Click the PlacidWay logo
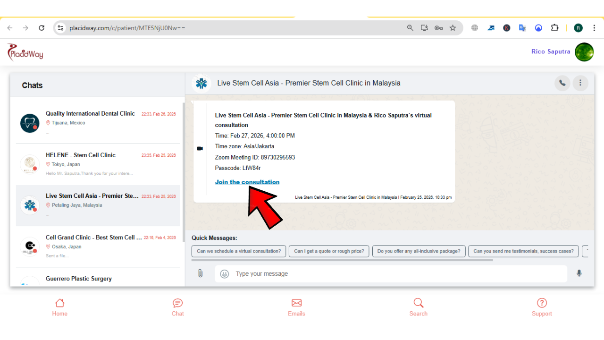Image resolution: width=604 pixels, height=340 pixels. coord(25,52)
